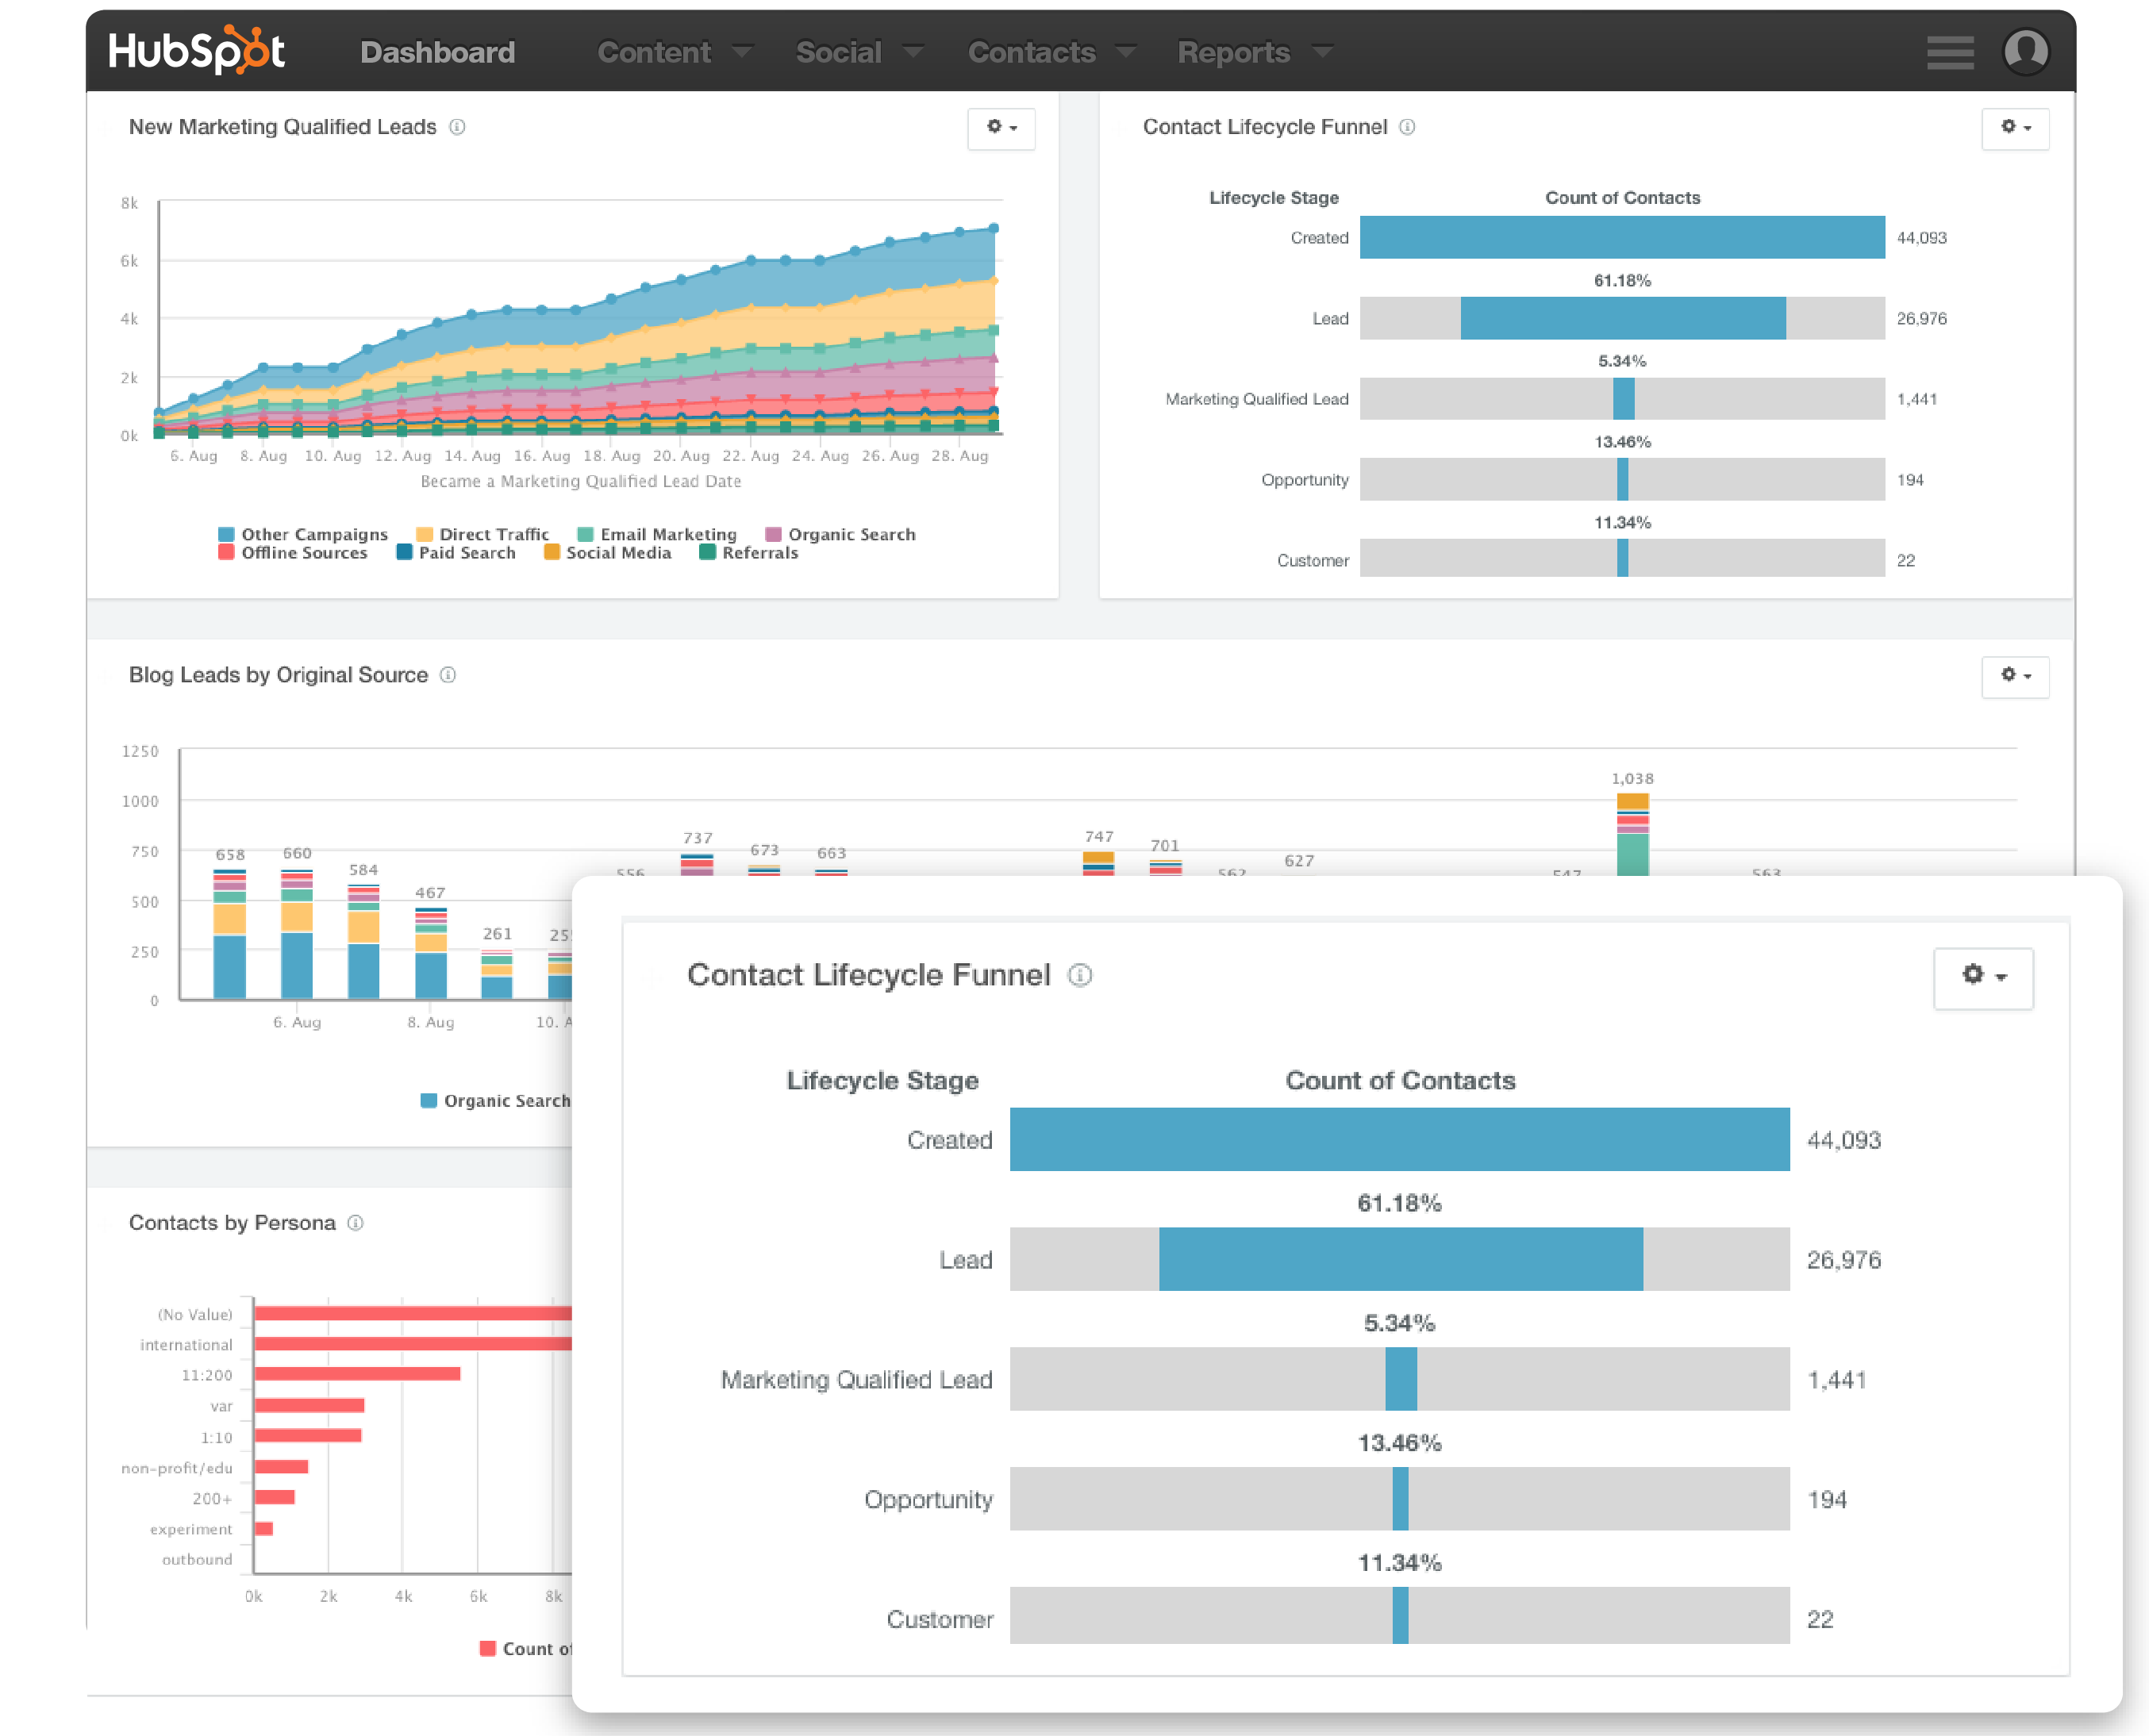2149x1736 pixels.
Task: Toggle Organic Search legend in leads chart
Action: pyautogui.click(x=840, y=534)
